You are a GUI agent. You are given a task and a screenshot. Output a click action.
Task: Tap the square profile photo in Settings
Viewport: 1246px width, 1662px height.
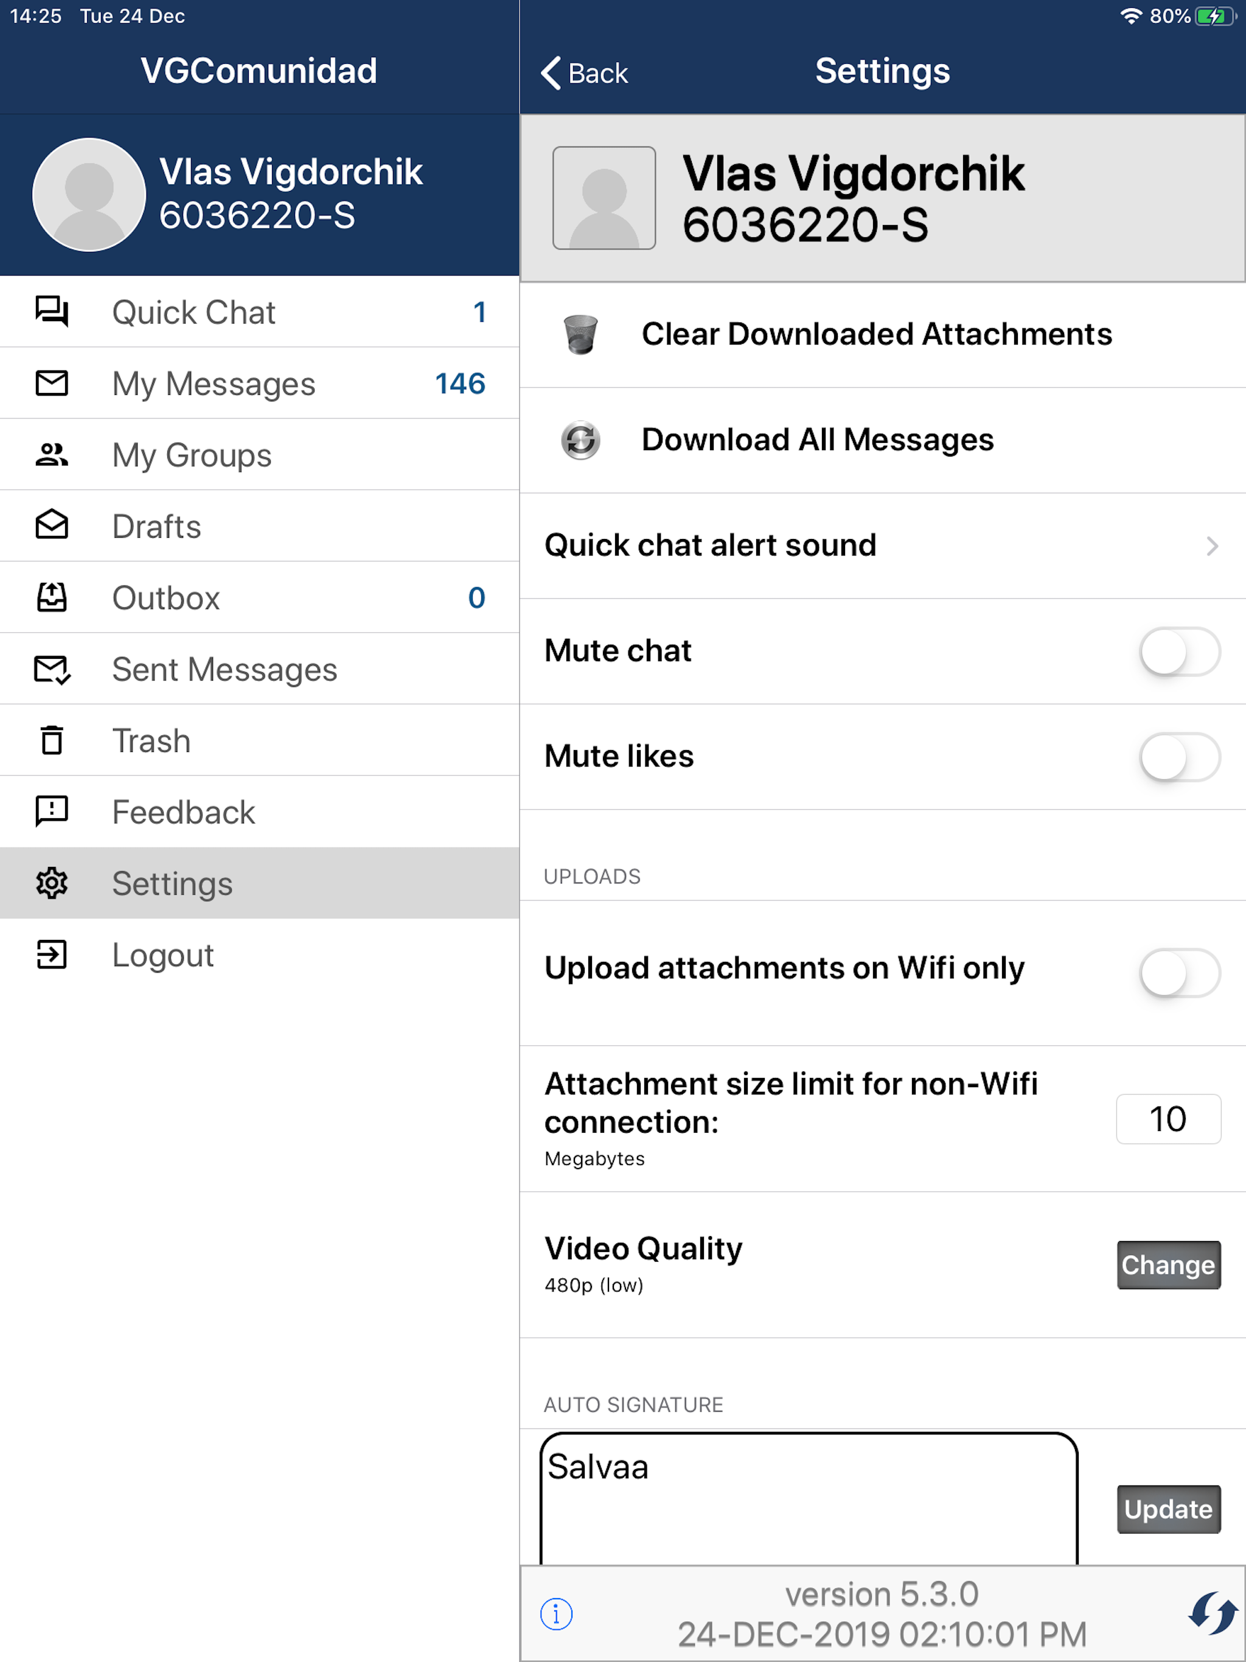coord(604,198)
